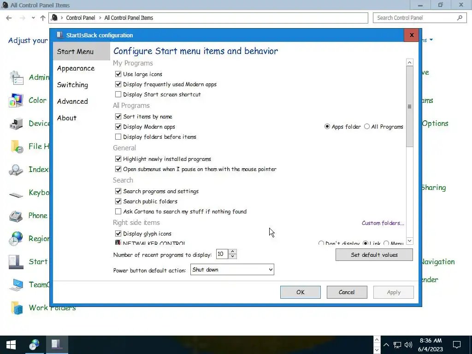Click the Cancel button
472x354 pixels.
(347, 292)
